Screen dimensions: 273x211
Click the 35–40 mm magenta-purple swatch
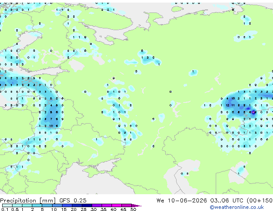(x=107, y=205)
